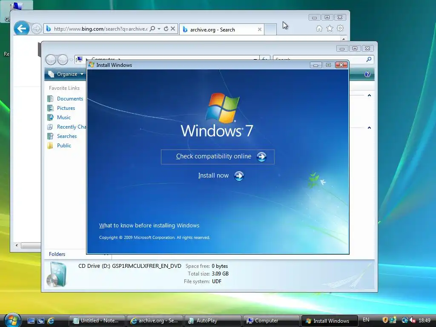436x327 pixels.
Task: Open IE Favorites star icon
Action: coord(330,29)
